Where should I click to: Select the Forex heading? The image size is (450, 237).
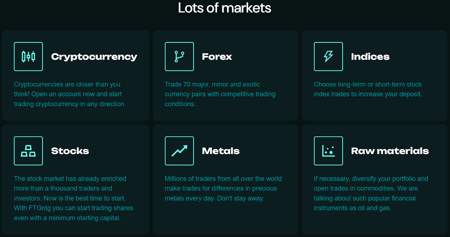point(217,57)
